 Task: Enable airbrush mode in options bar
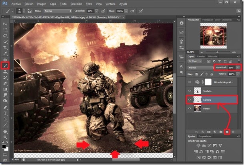coord(132,11)
